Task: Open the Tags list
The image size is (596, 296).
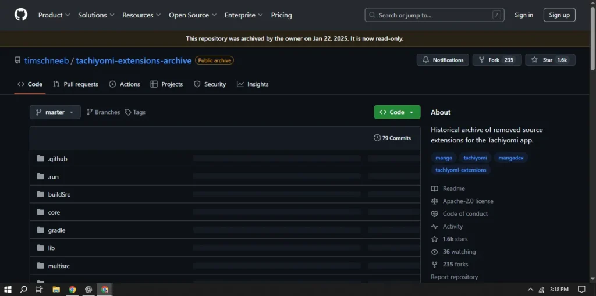Action: (x=135, y=112)
